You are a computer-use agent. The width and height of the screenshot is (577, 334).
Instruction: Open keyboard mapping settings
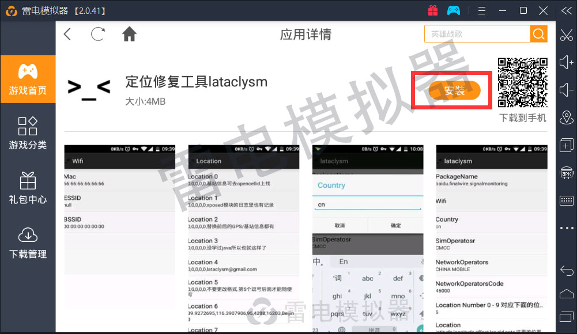pos(566,200)
